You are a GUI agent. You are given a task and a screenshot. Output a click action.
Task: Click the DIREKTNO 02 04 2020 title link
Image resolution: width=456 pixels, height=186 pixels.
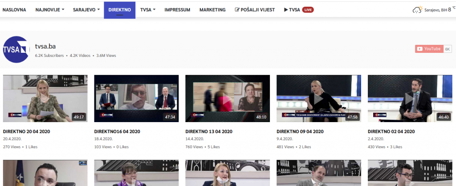click(x=391, y=132)
